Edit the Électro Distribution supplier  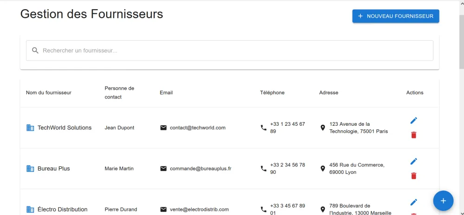tap(414, 202)
